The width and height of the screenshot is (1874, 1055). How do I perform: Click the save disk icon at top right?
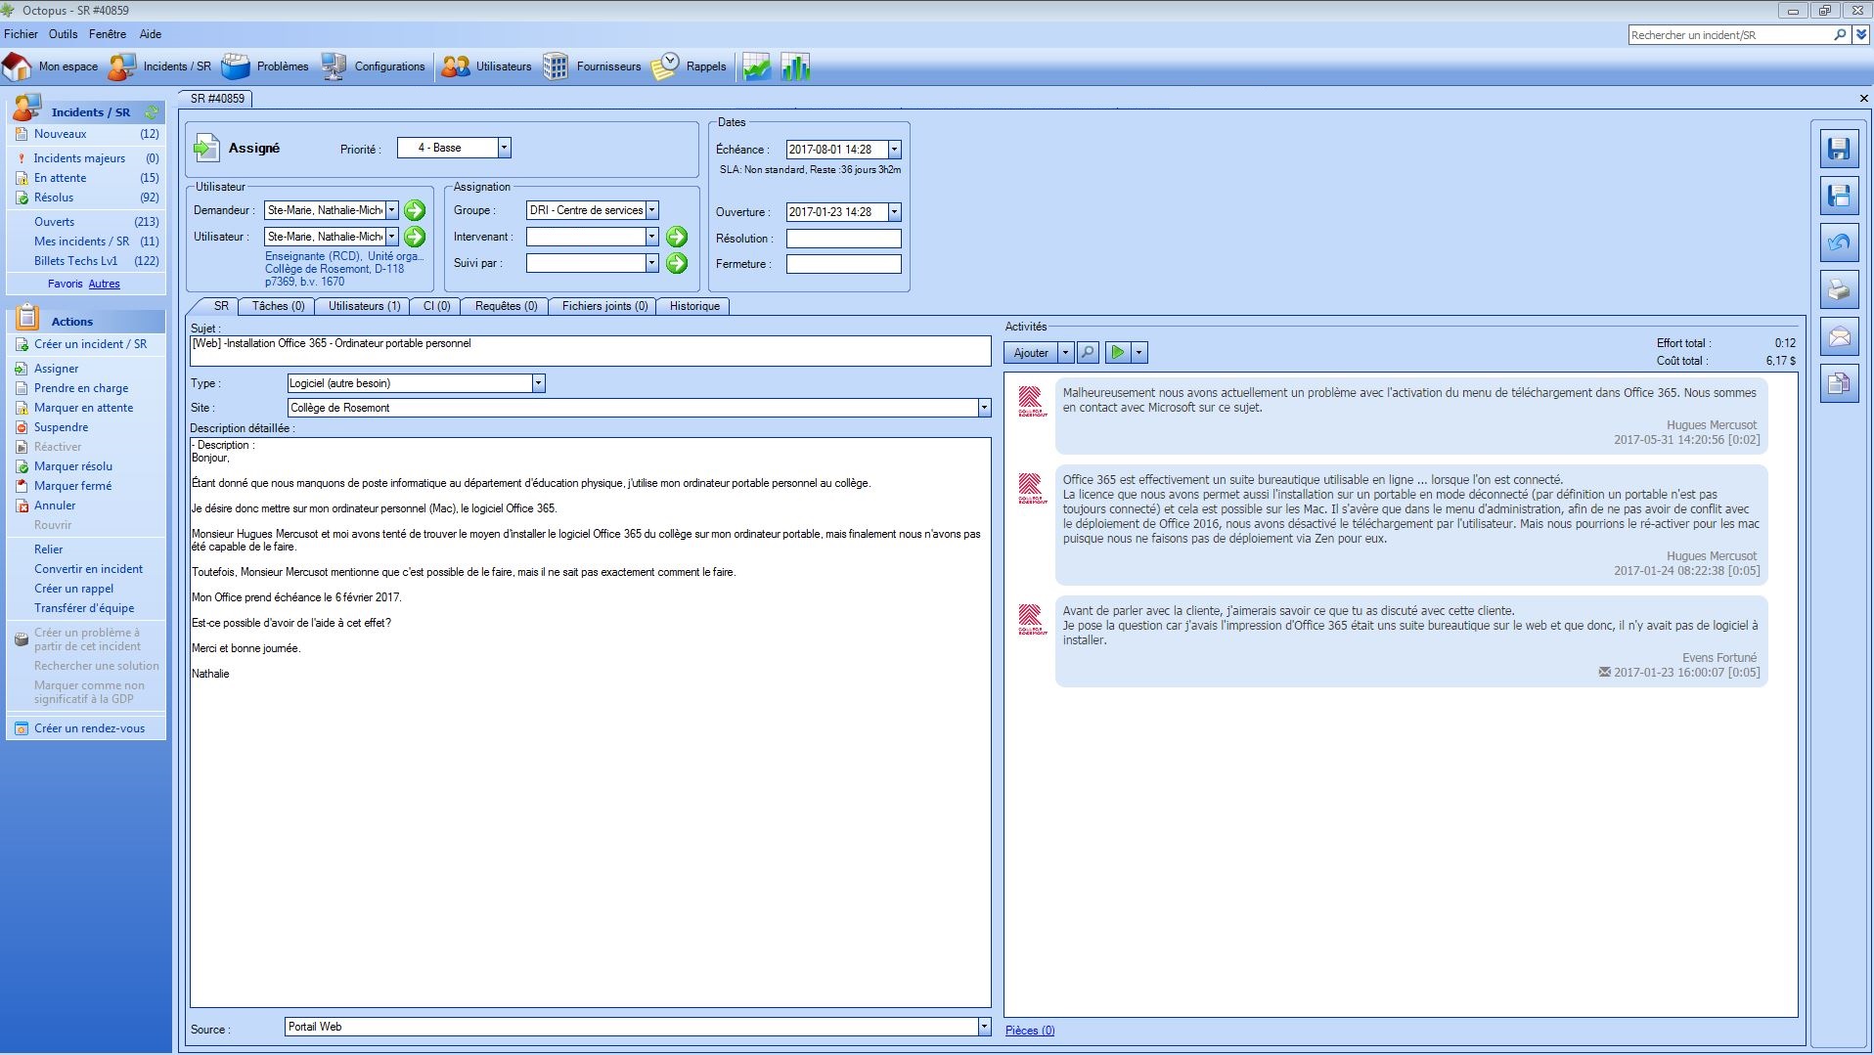pyautogui.click(x=1839, y=149)
